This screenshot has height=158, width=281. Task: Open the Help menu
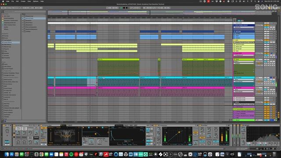(x=42, y=1)
